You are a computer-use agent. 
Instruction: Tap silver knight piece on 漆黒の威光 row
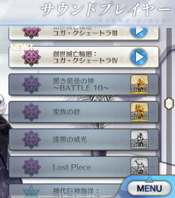(x=139, y=139)
